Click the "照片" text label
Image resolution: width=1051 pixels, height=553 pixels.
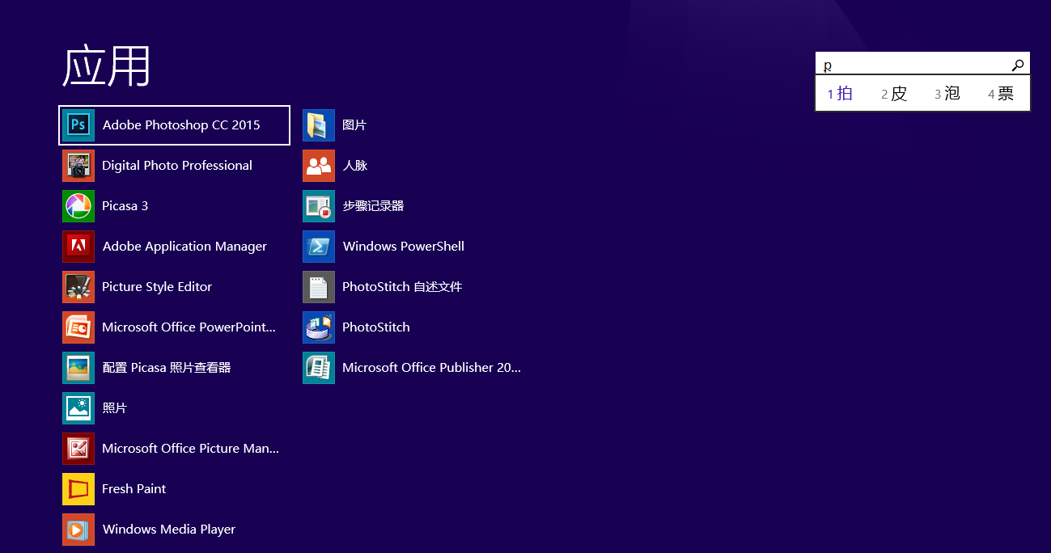tap(115, 408)
